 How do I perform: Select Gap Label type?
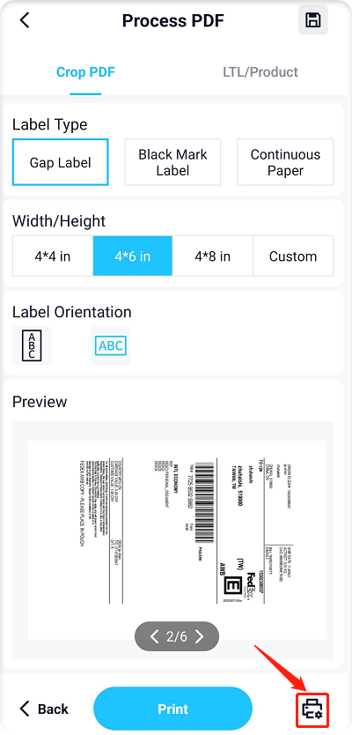coord(61,162)
